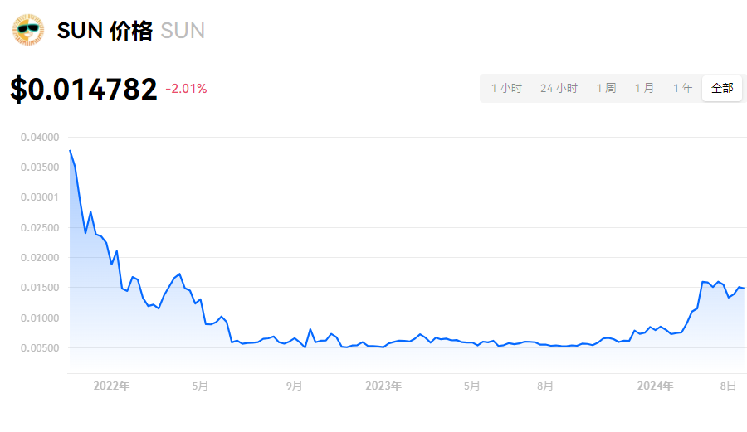Viewport: 747px width, 432px height.
Task: Click the 8月 label before 2024年
Action: pos(545,386)
